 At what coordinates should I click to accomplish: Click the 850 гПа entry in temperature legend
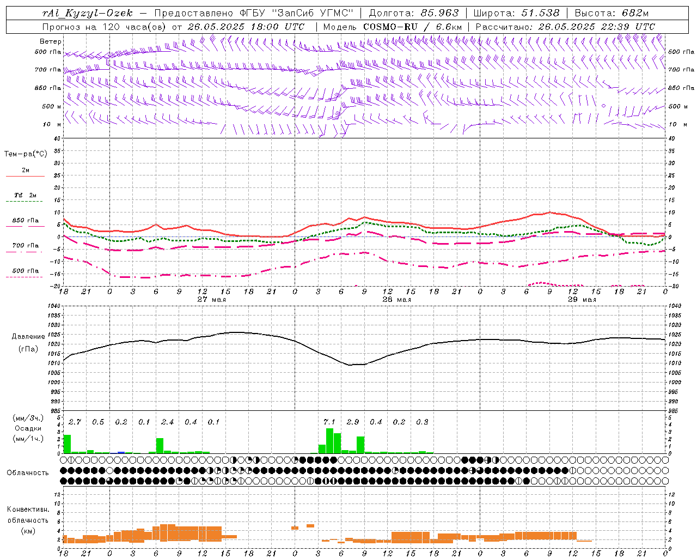coord(26,221)
